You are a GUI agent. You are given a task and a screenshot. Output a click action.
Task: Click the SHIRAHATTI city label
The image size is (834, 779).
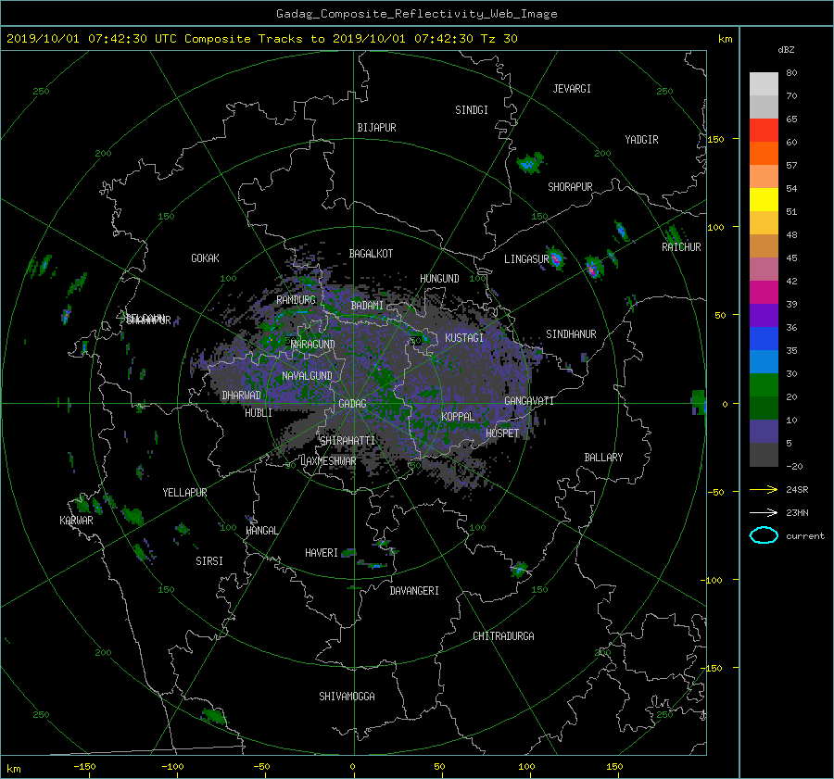point(347,441)
